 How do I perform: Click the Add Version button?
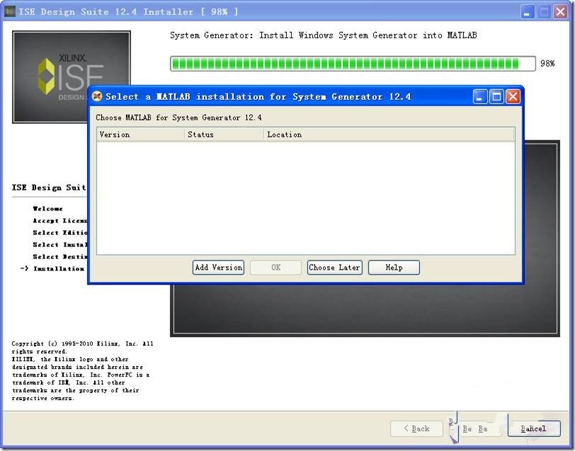pos(218,268)
